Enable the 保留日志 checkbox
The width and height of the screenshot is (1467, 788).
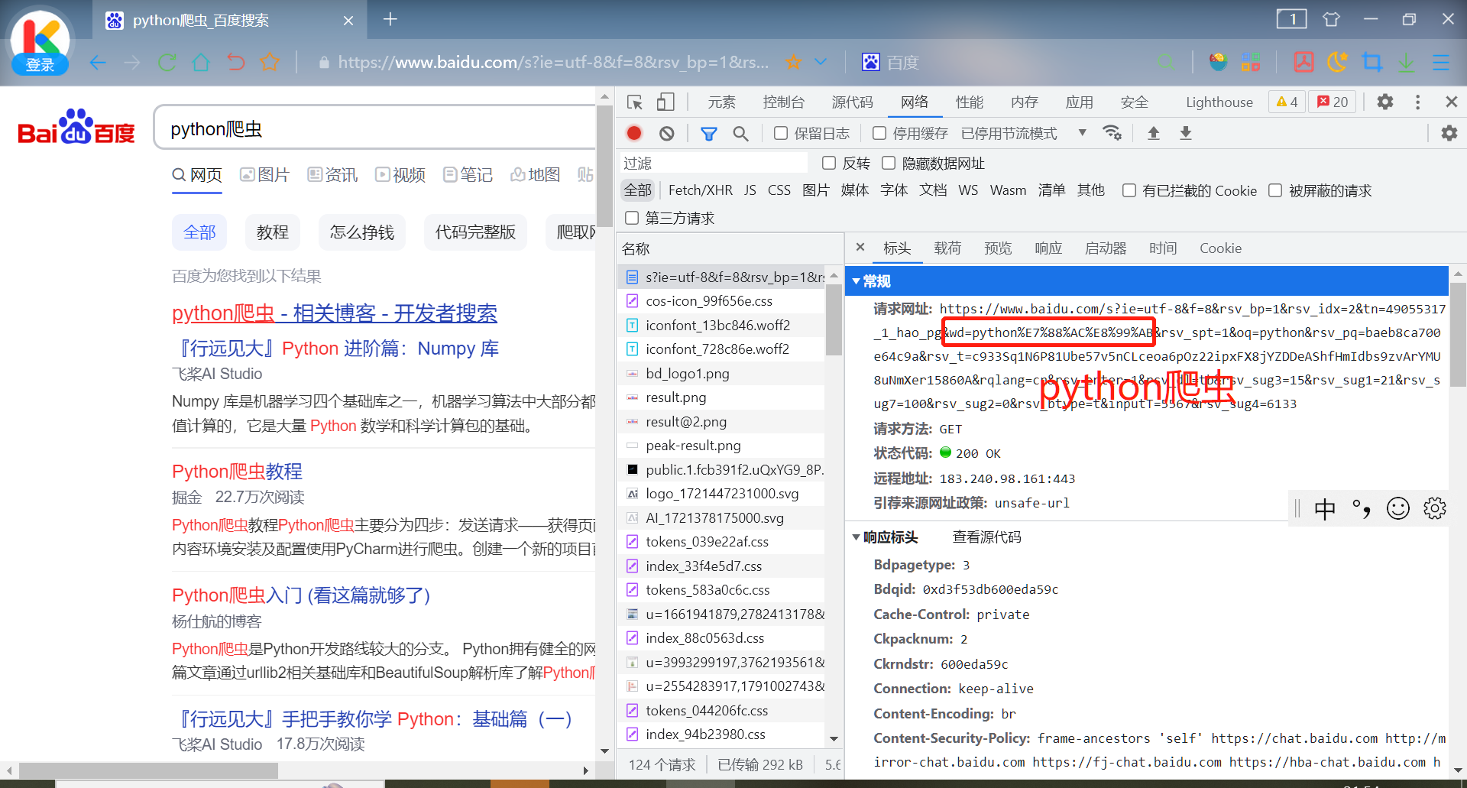pyautogui.click(x=781, y=133)
